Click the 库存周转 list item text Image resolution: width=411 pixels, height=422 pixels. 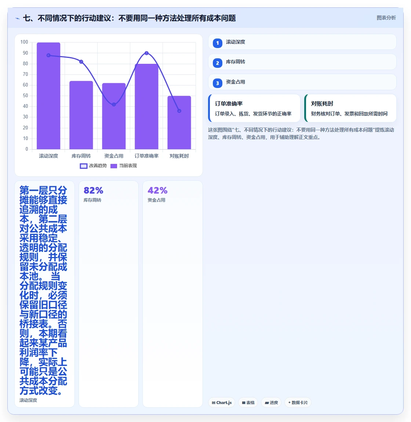click(x=235, y=62)
